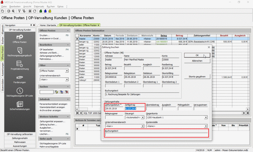Open Forderungen from navigation sidebar
The width and height of the screenshot is (253, 152).
tap(20, 79)
